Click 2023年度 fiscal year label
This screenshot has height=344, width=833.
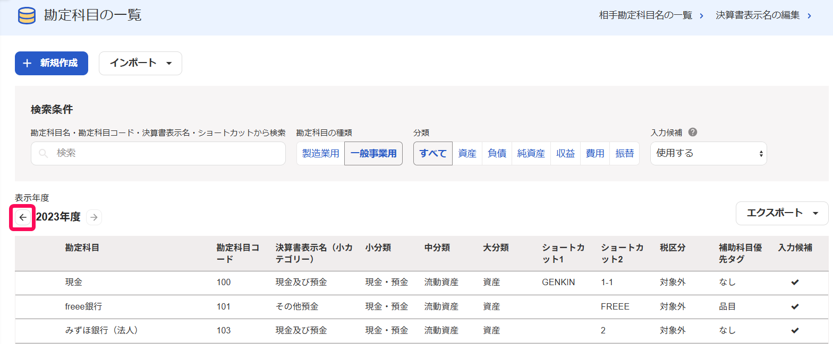[x=58, y=217]
